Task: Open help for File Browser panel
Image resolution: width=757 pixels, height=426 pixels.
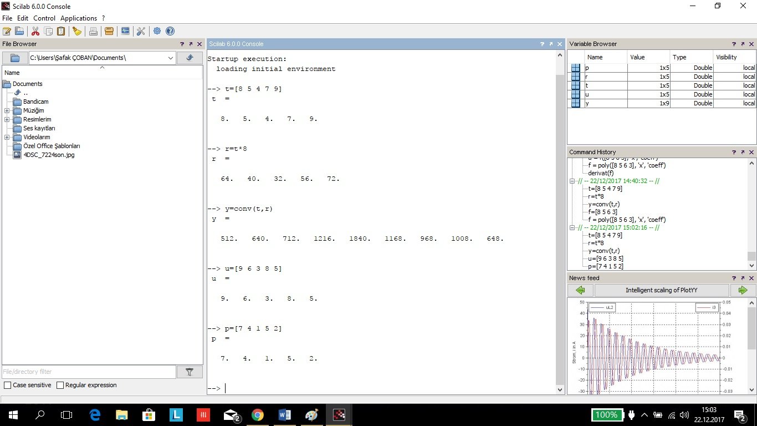Action: (x=182, y=44)
